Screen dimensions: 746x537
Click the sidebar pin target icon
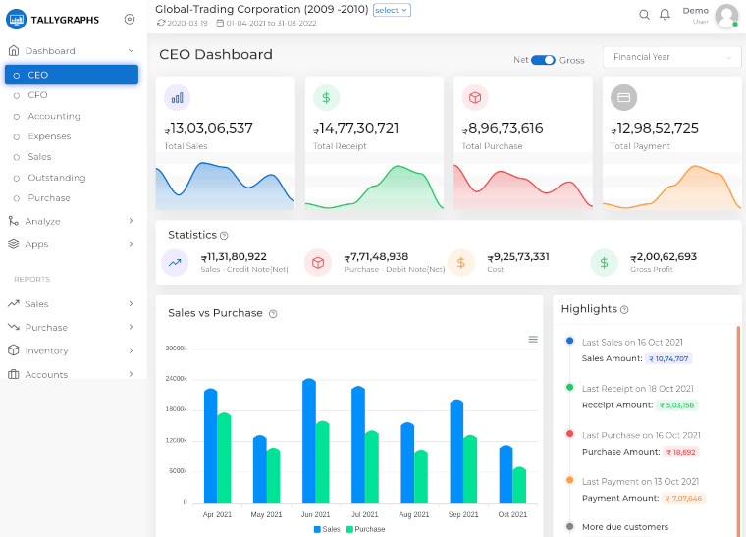pyautogui.click(x=130, y=20)
